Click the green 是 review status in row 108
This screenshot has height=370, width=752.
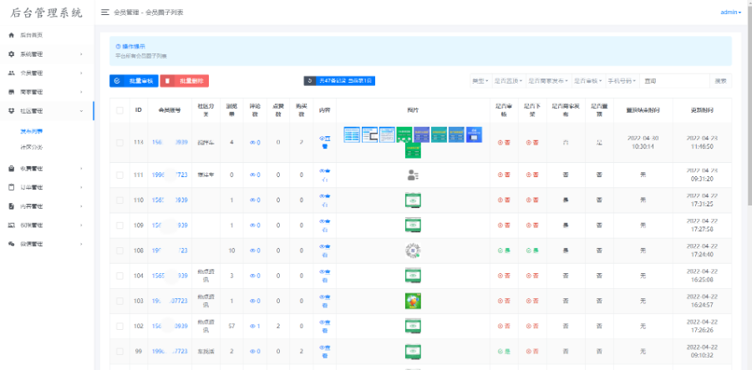503,251
